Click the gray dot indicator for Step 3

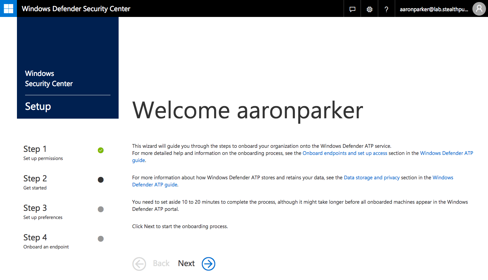tap(101, 209)
